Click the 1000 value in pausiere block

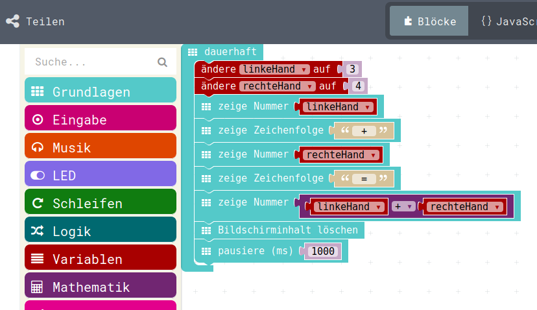click(322, 252)
